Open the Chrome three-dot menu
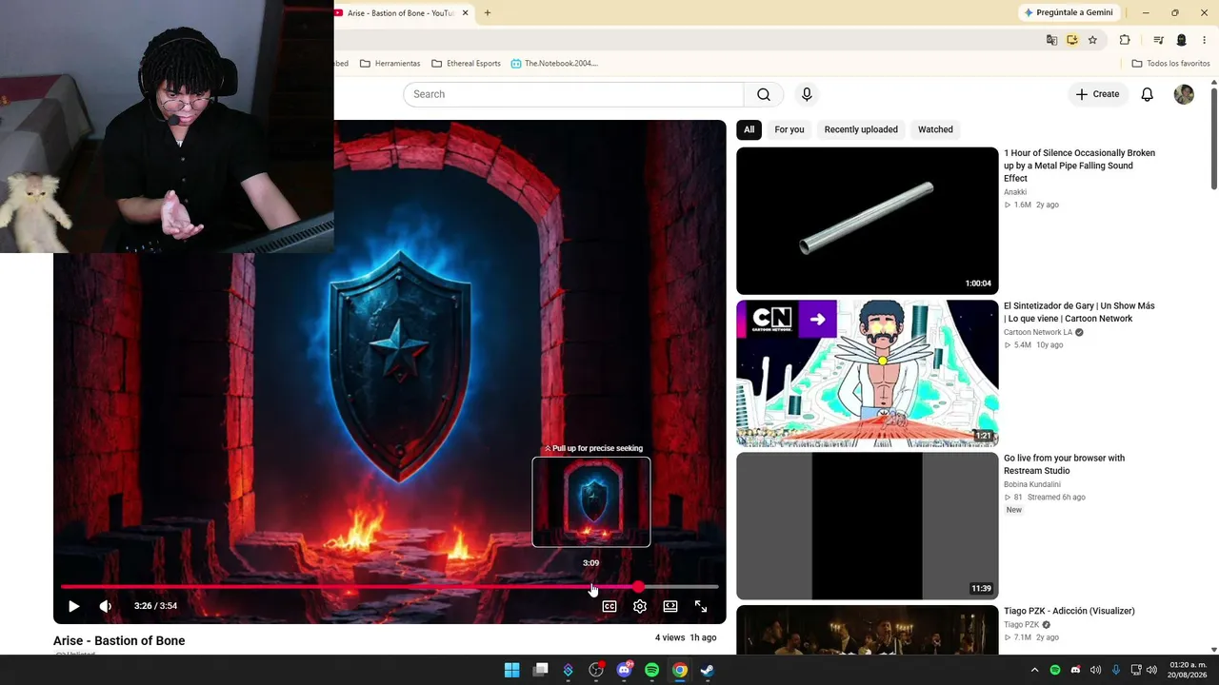The image size is (1219, 685). pyautogui.click(x=1205, y=40)
